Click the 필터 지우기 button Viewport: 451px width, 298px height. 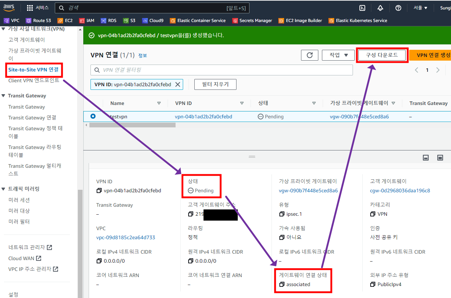(216, 84)
